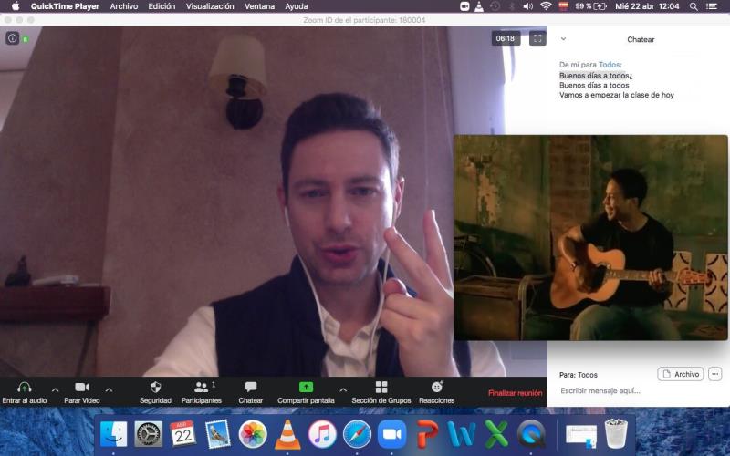The image size is (730, 456).
Task: Open the Visualización menu in menu bar
Action: pos(210,6)
